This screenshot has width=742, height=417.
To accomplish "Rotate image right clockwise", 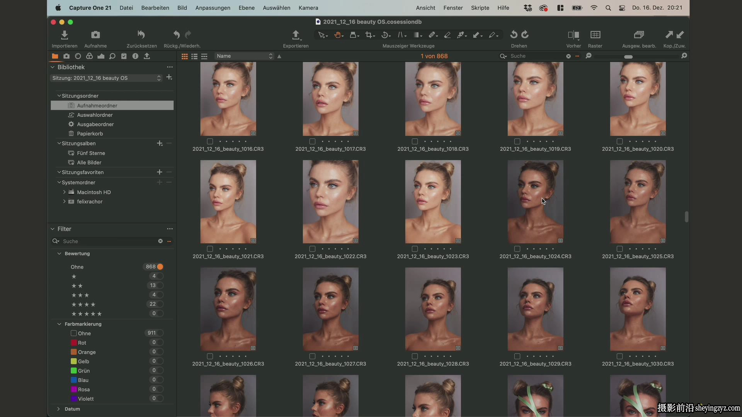I will click(525, 35).
